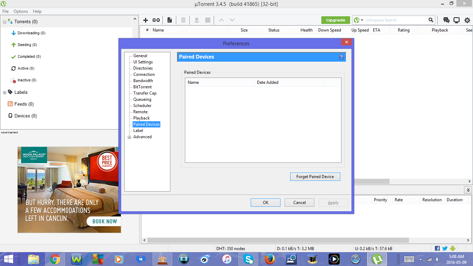The width and height of the screenshot is (473, 266).
Task: Click the Stop square toolbar icon
Action: coord(208,20)
